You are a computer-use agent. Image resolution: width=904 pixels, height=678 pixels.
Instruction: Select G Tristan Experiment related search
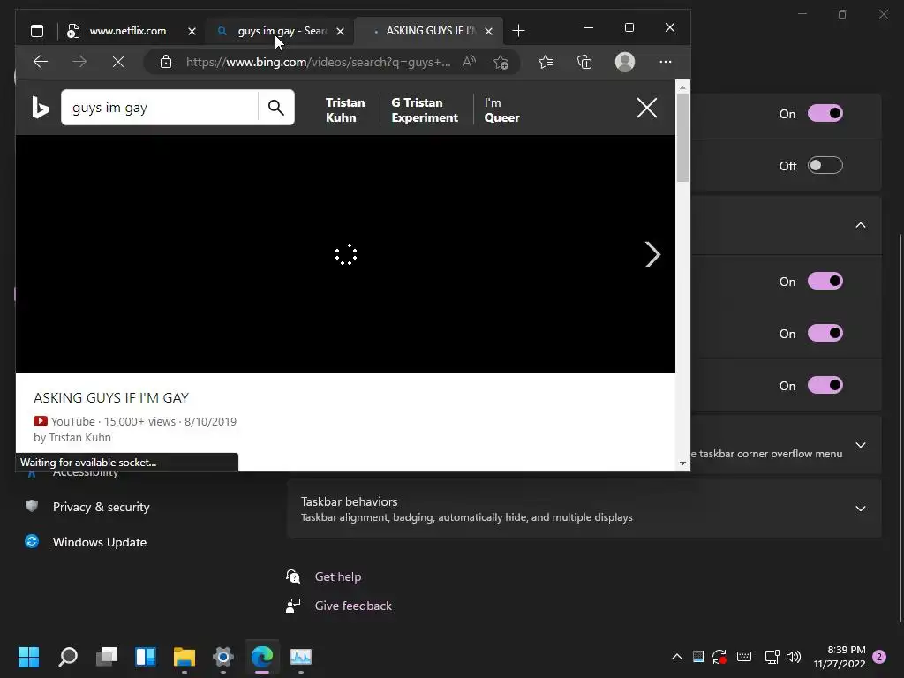(425, 109)
